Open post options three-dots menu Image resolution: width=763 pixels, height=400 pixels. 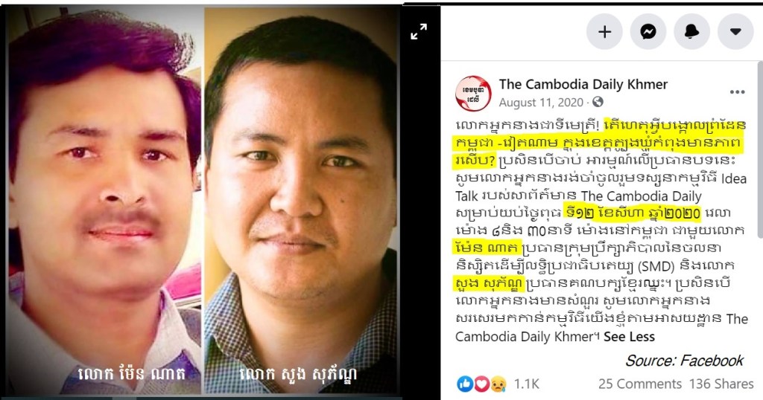(737, 92)
